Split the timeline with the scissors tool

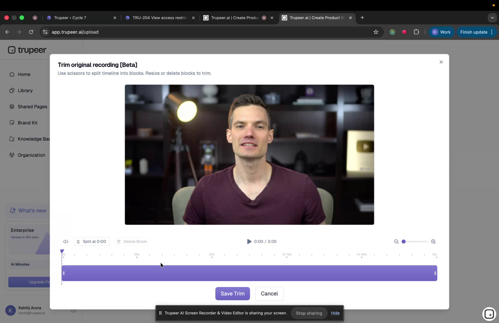point(79,242)
